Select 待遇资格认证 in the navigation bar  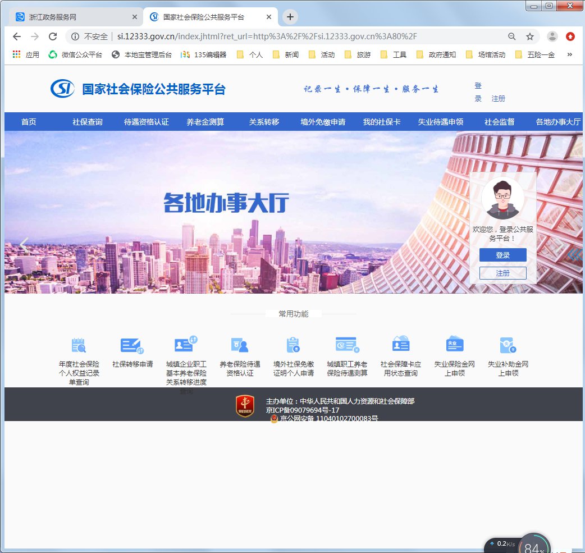146,122
